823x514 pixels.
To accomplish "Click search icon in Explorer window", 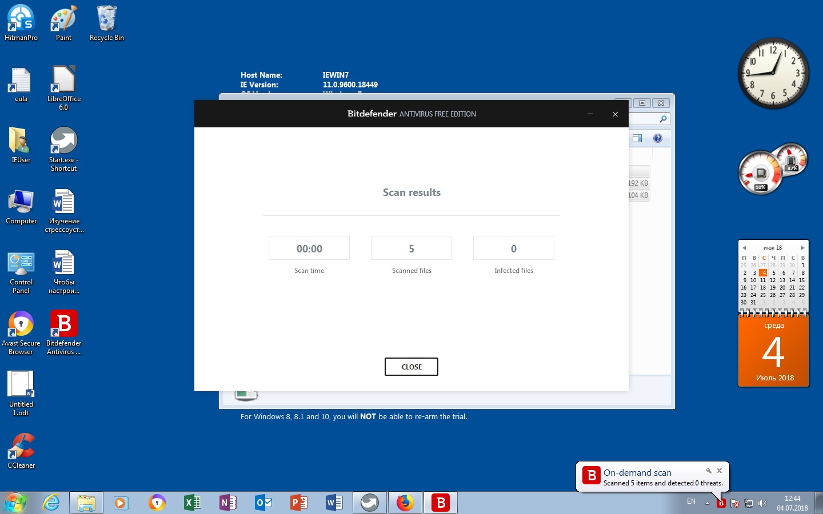I will (663, 119).
